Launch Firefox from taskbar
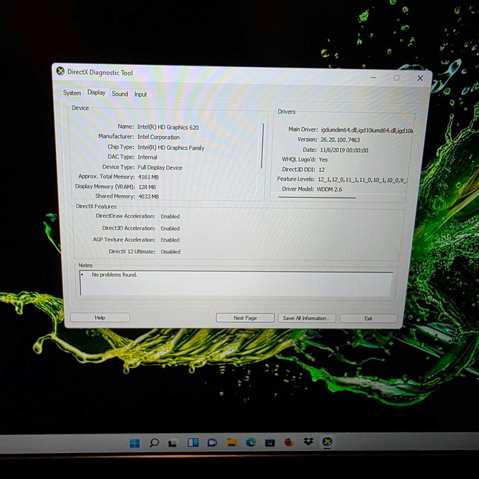Screen dimensions: 479x479 (x=289, y=442)
